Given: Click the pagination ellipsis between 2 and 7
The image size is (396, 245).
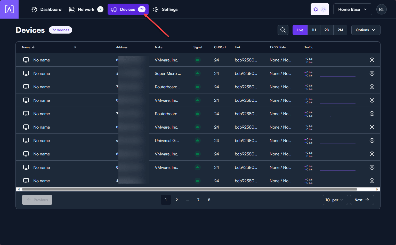Looking at the screenshot, I should [188, 200].
